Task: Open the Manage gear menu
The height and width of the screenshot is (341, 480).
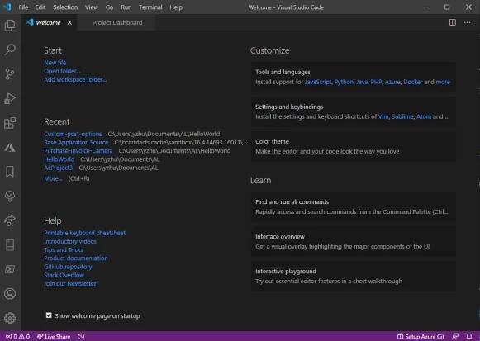Action: point(10,318)
